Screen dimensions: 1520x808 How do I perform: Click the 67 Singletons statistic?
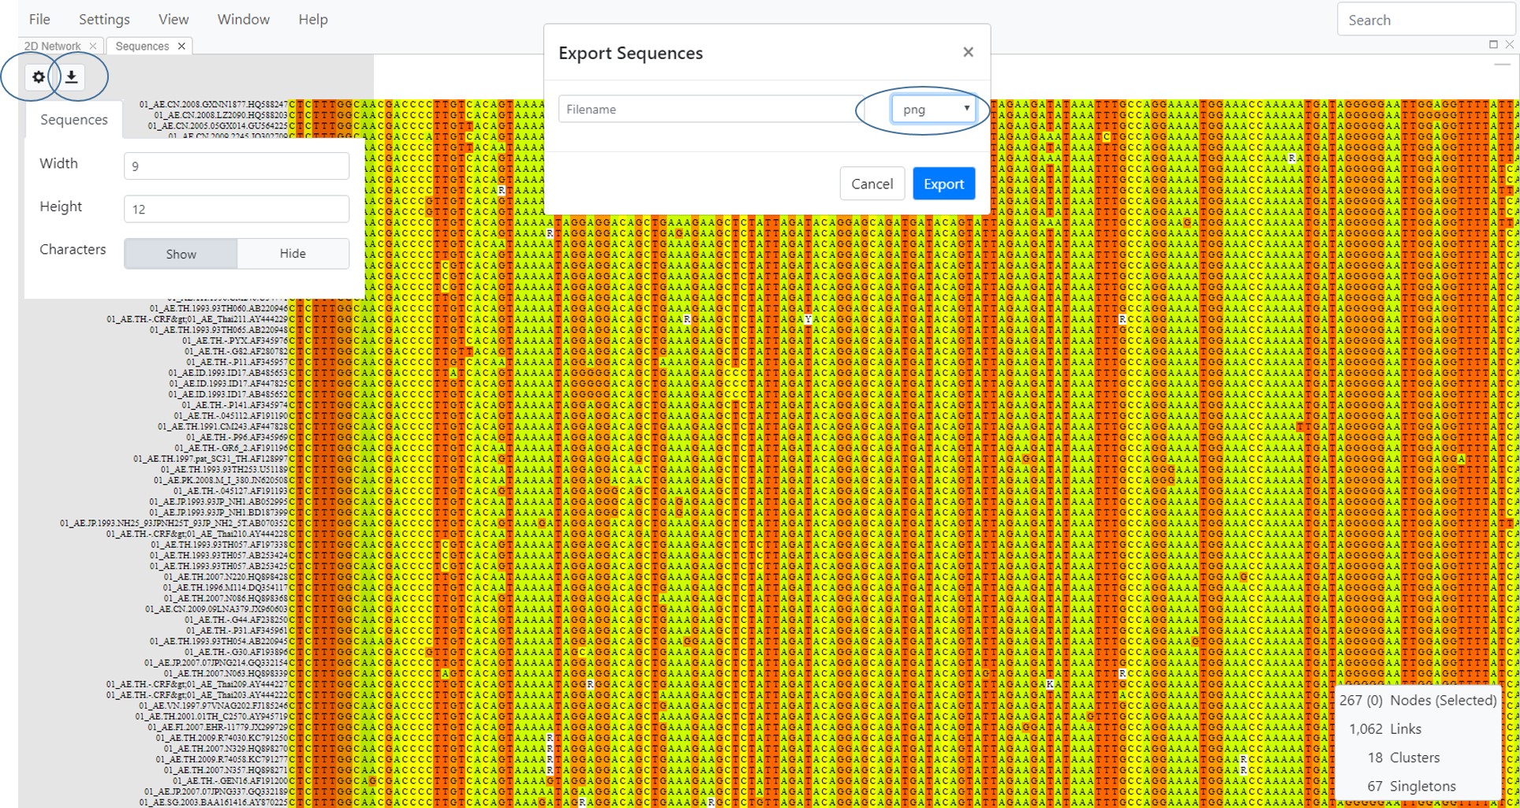1411,786
